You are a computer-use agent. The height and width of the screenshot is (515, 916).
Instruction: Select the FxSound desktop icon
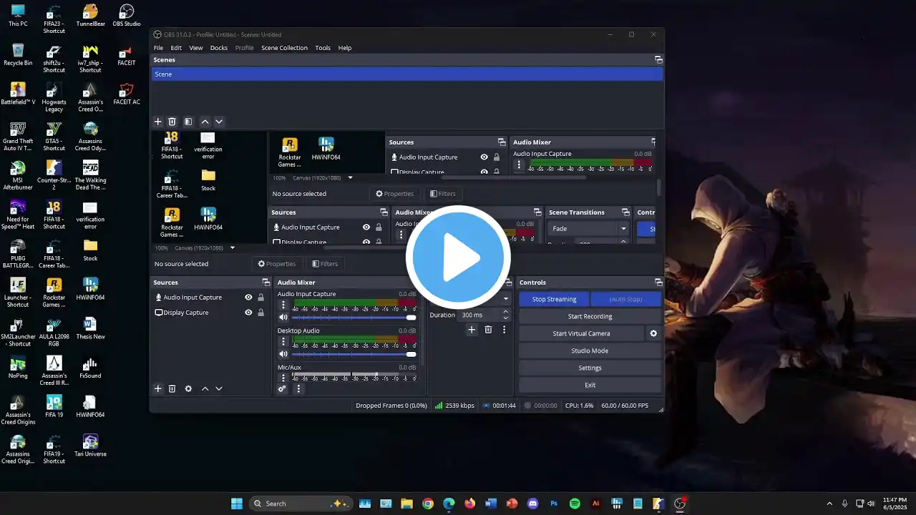pos(90,368)
